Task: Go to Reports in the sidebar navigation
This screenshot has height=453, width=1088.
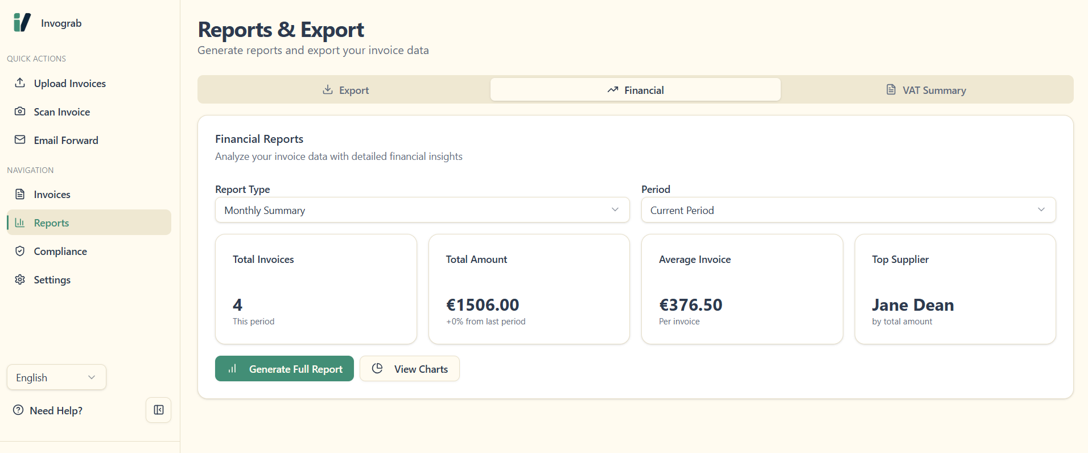Action: pyautogui.click(x=51, y=223)
